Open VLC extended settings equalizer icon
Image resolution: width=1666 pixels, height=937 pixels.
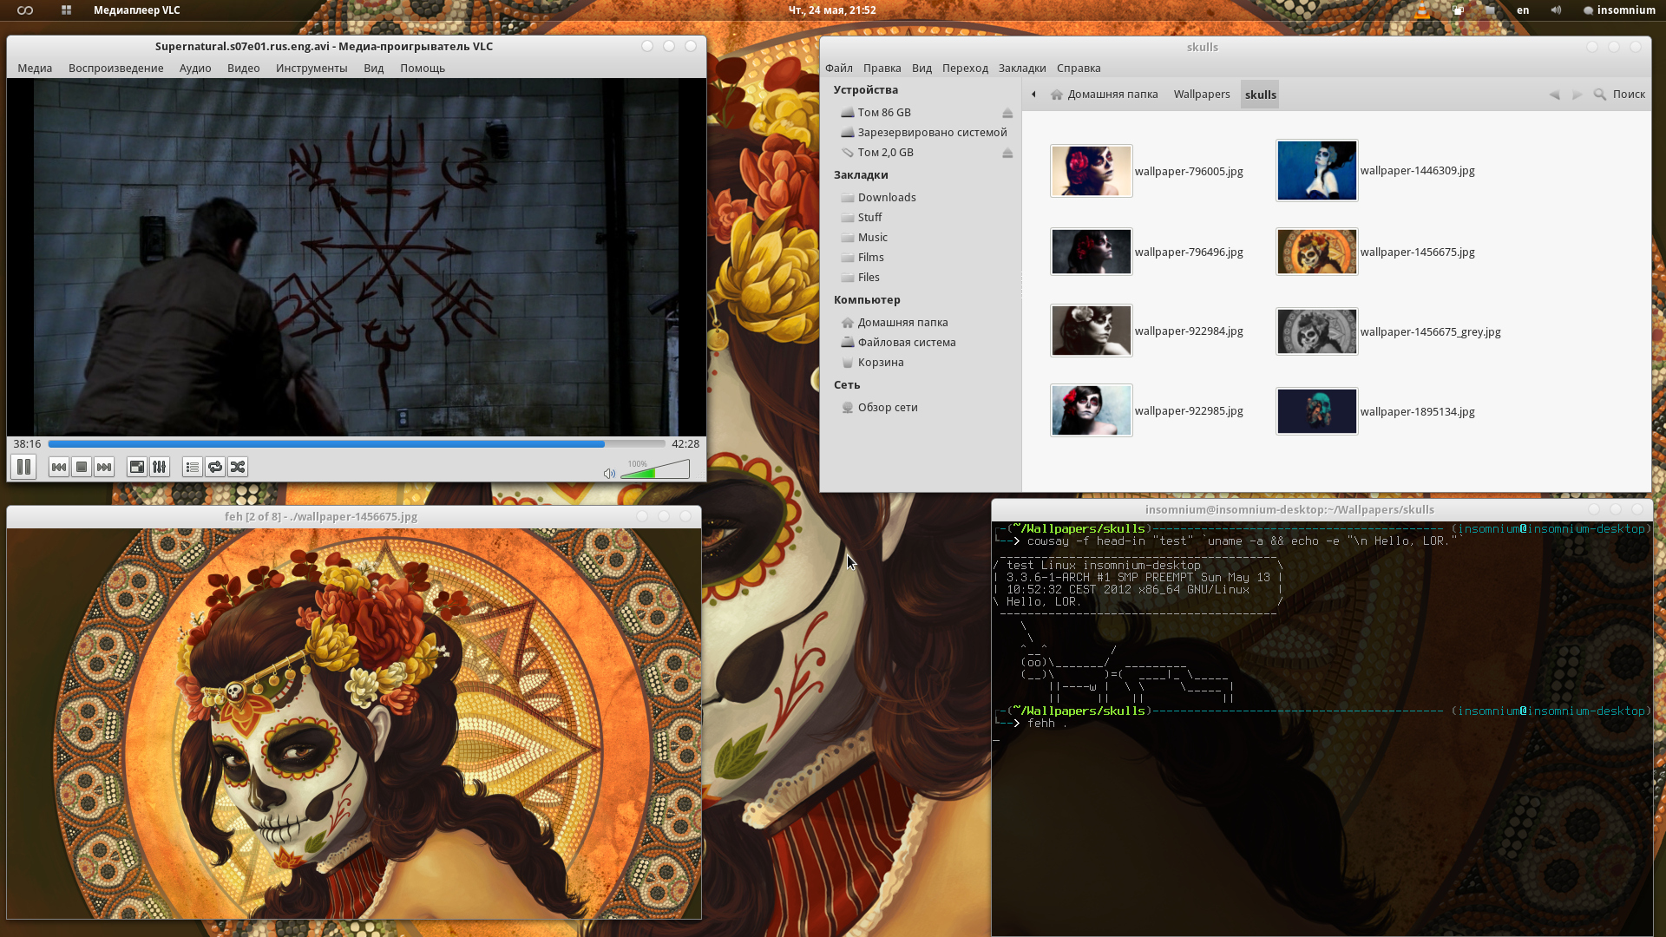(x=160, y=467)
